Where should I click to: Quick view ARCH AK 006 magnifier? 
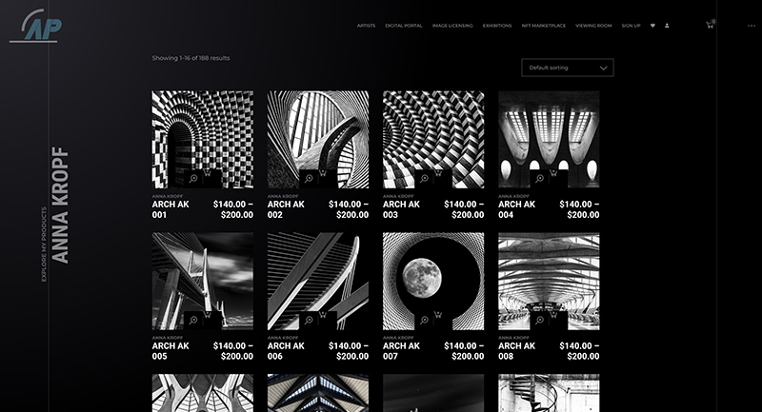309,321
